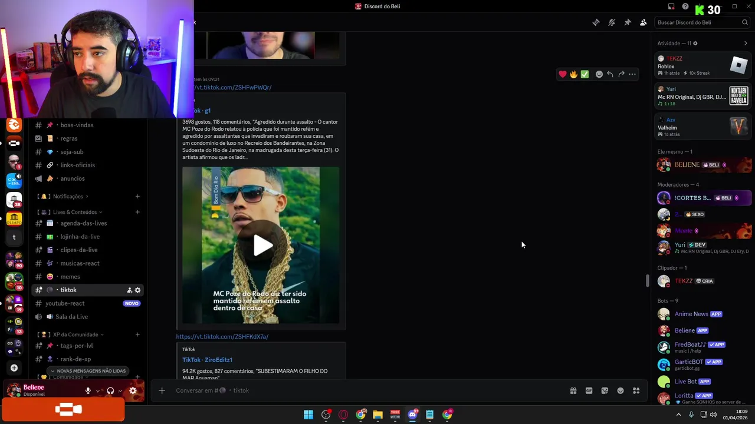Click Novas Mensagens Não Lidas pill
Viewport: 755px width, 424px height.
point(88,371)
